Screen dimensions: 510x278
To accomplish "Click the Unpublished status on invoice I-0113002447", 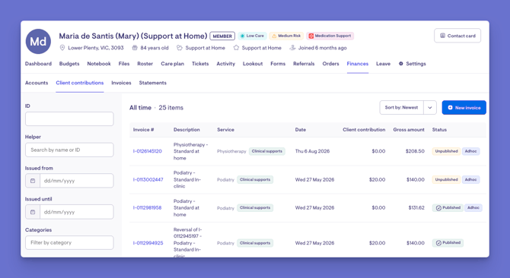I will click(446, 179).
